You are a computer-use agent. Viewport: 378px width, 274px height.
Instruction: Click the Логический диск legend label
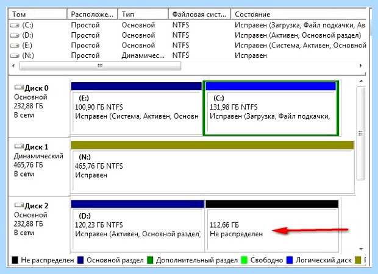pos(324,260)
